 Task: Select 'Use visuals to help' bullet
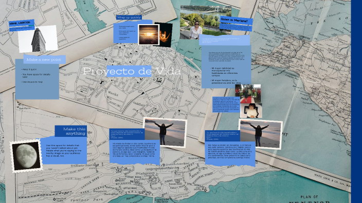(32, 82)
